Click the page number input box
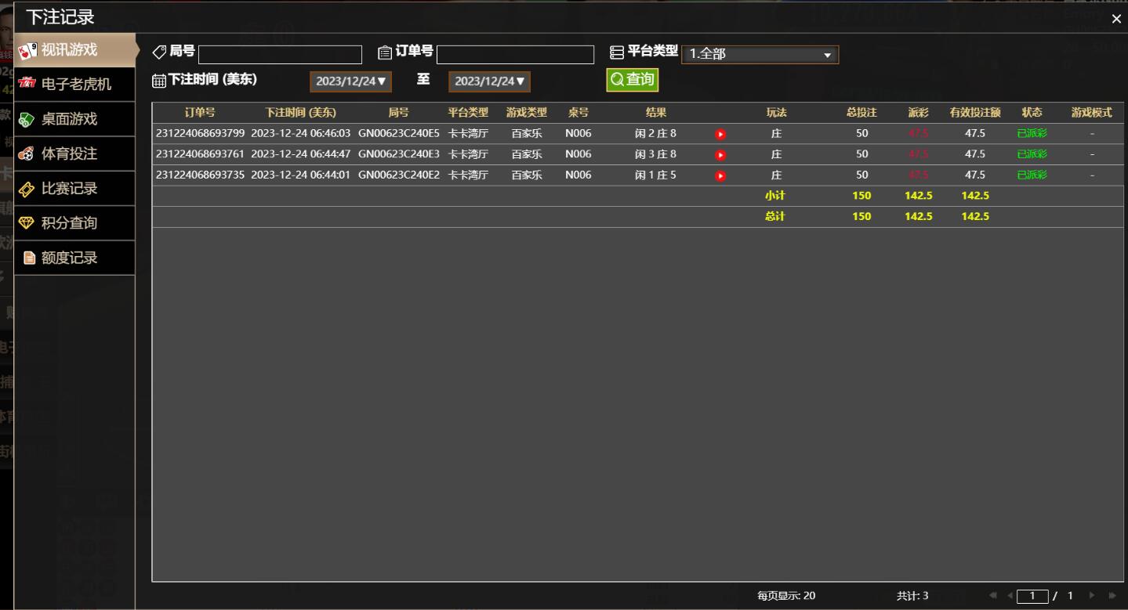 click(x=1032, y=596)
